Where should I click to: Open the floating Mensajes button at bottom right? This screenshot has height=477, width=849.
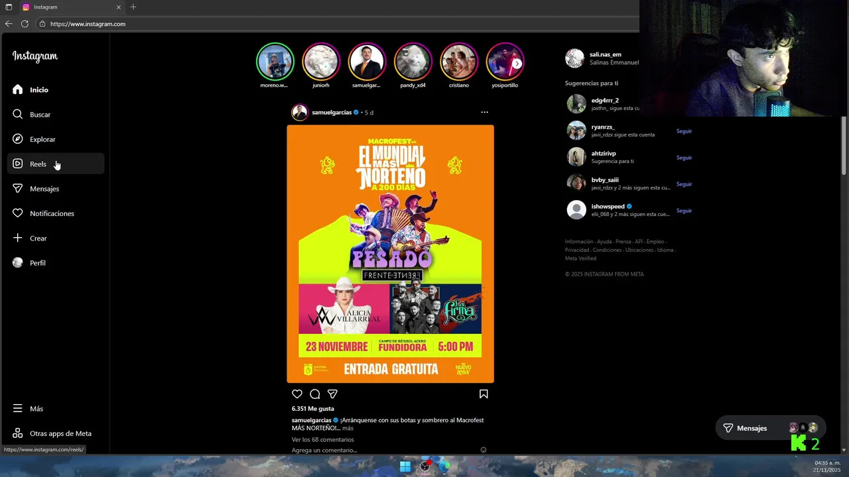click(770, 428)
